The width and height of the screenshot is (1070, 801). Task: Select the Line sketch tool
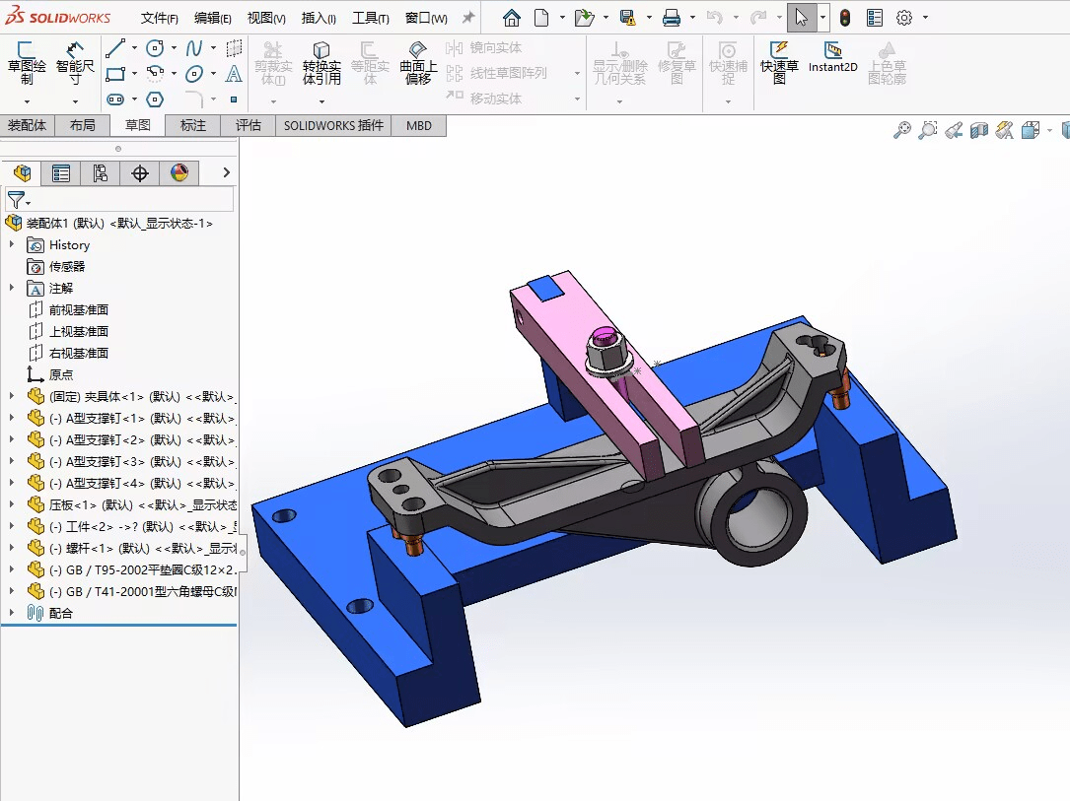click(115, 47)
